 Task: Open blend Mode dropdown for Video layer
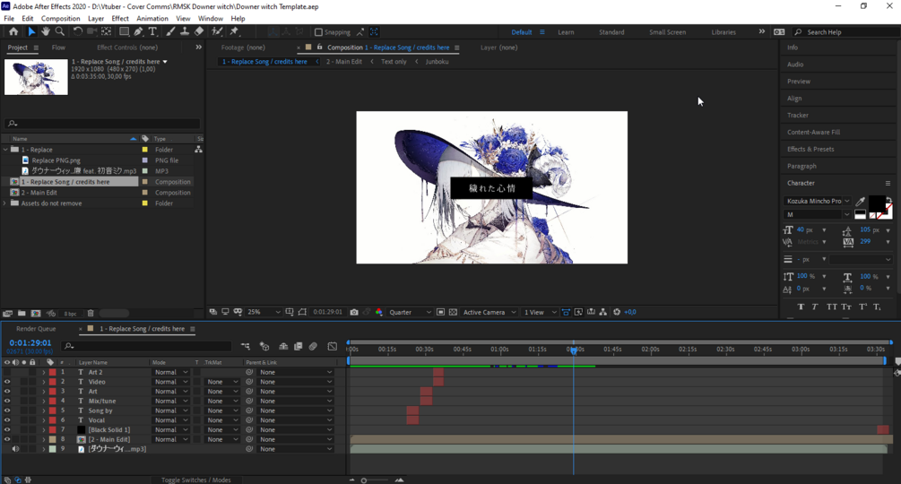pos(171,382)
